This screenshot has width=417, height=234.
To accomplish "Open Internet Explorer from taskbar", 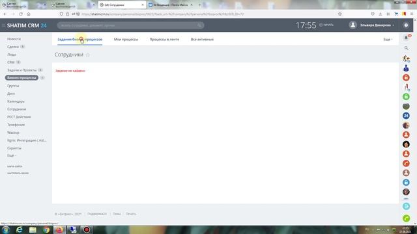I will 19,229.
